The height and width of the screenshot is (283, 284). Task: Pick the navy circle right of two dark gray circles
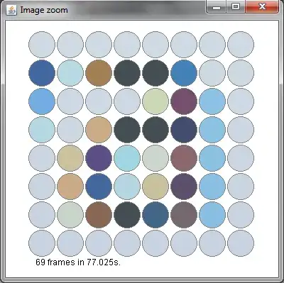(184, 130)
